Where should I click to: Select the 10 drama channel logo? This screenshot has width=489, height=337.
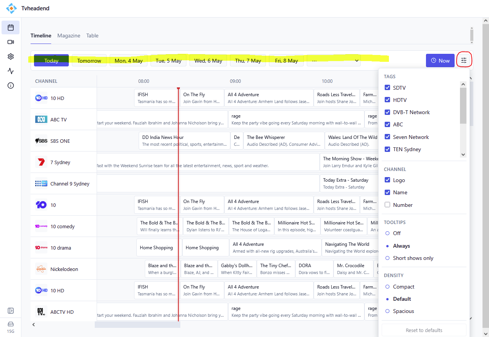tap(41, 248)
